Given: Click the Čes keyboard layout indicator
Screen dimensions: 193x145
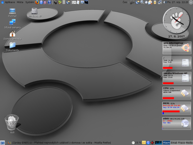Looking at the screenshot, I should coord(125,2).
